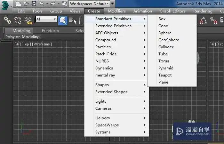224x144 pixels.
Task: Click the New Scene icon
Action: 19,4
